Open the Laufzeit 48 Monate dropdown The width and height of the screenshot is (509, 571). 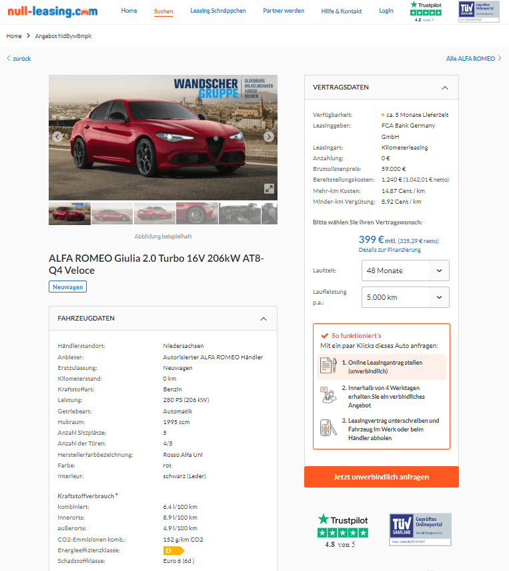tap(406, 270)
